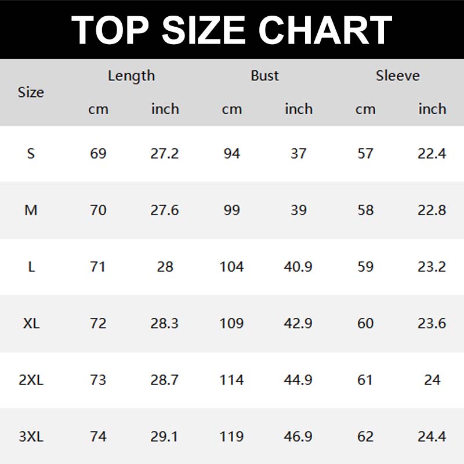Screen dimensions: 464x464
Task: Click the 24.4 inch sleeve value
Action: pos(432,436)
